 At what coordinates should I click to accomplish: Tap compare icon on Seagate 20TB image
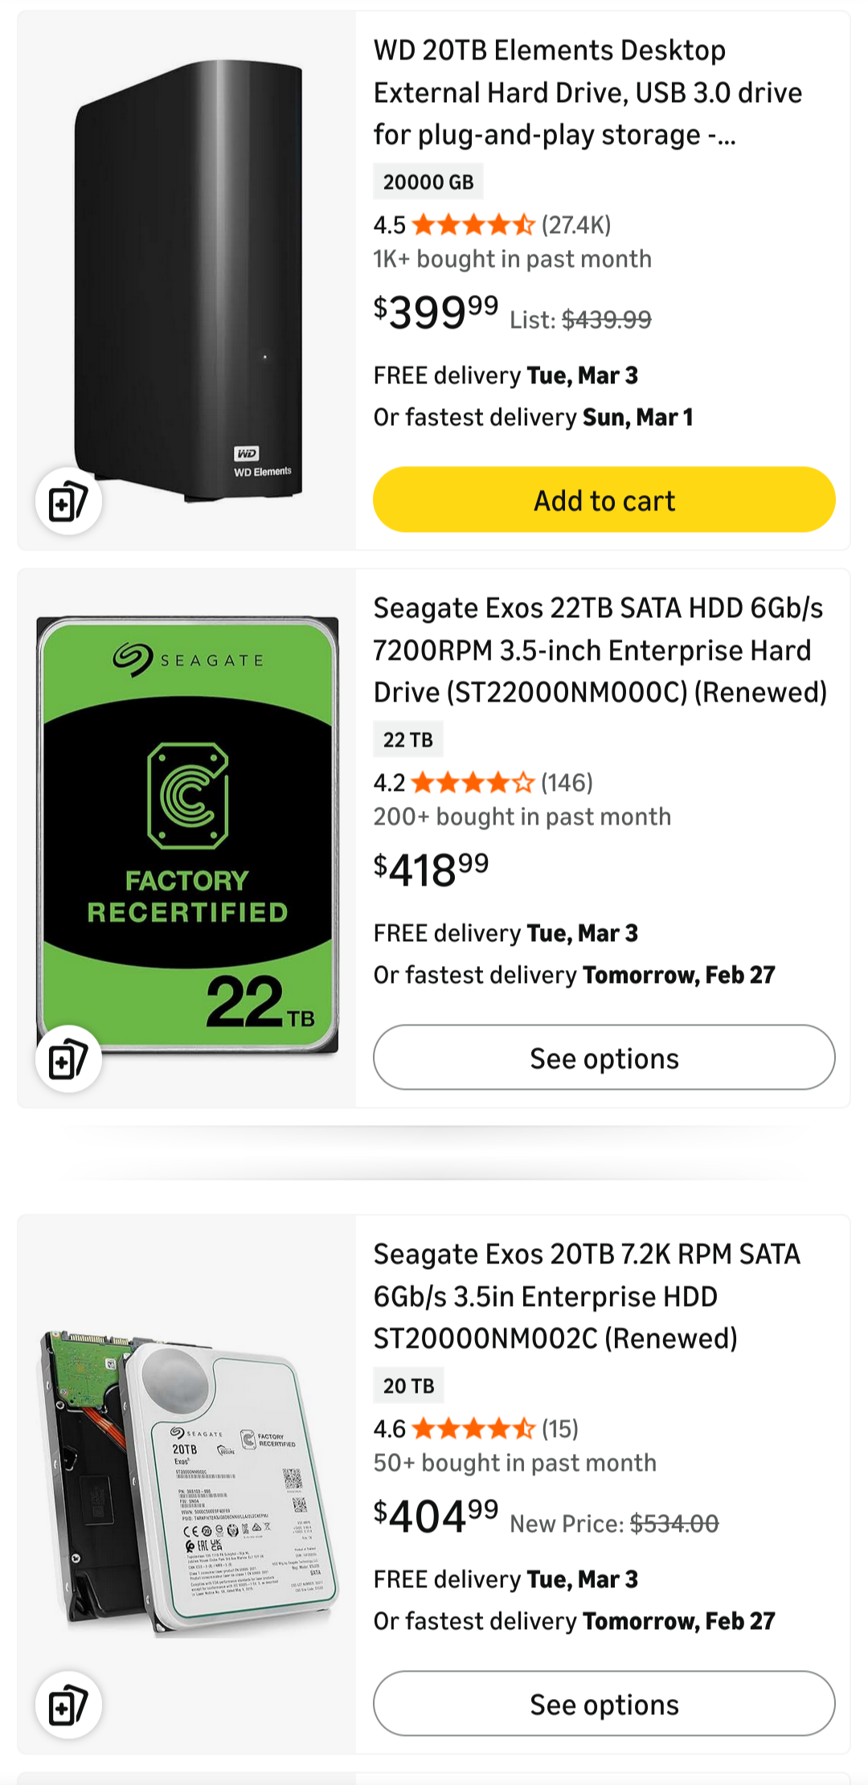click(x=68, y=1705)
